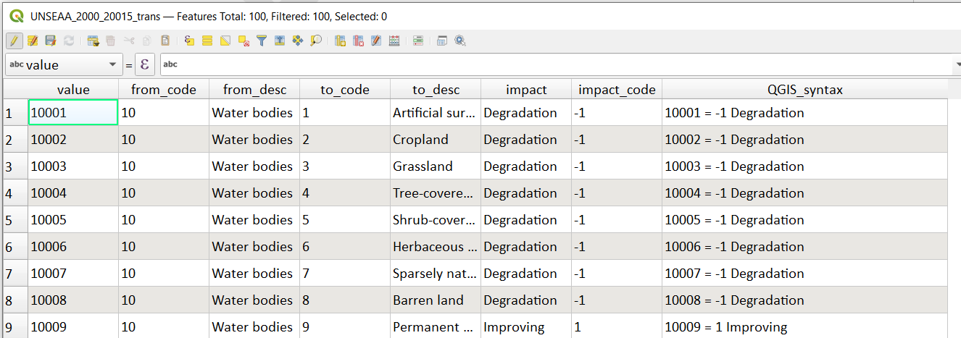Open conditional formatting icon

[419, 41]
